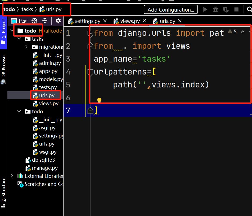Close the views.py tab

click(144, 21)
